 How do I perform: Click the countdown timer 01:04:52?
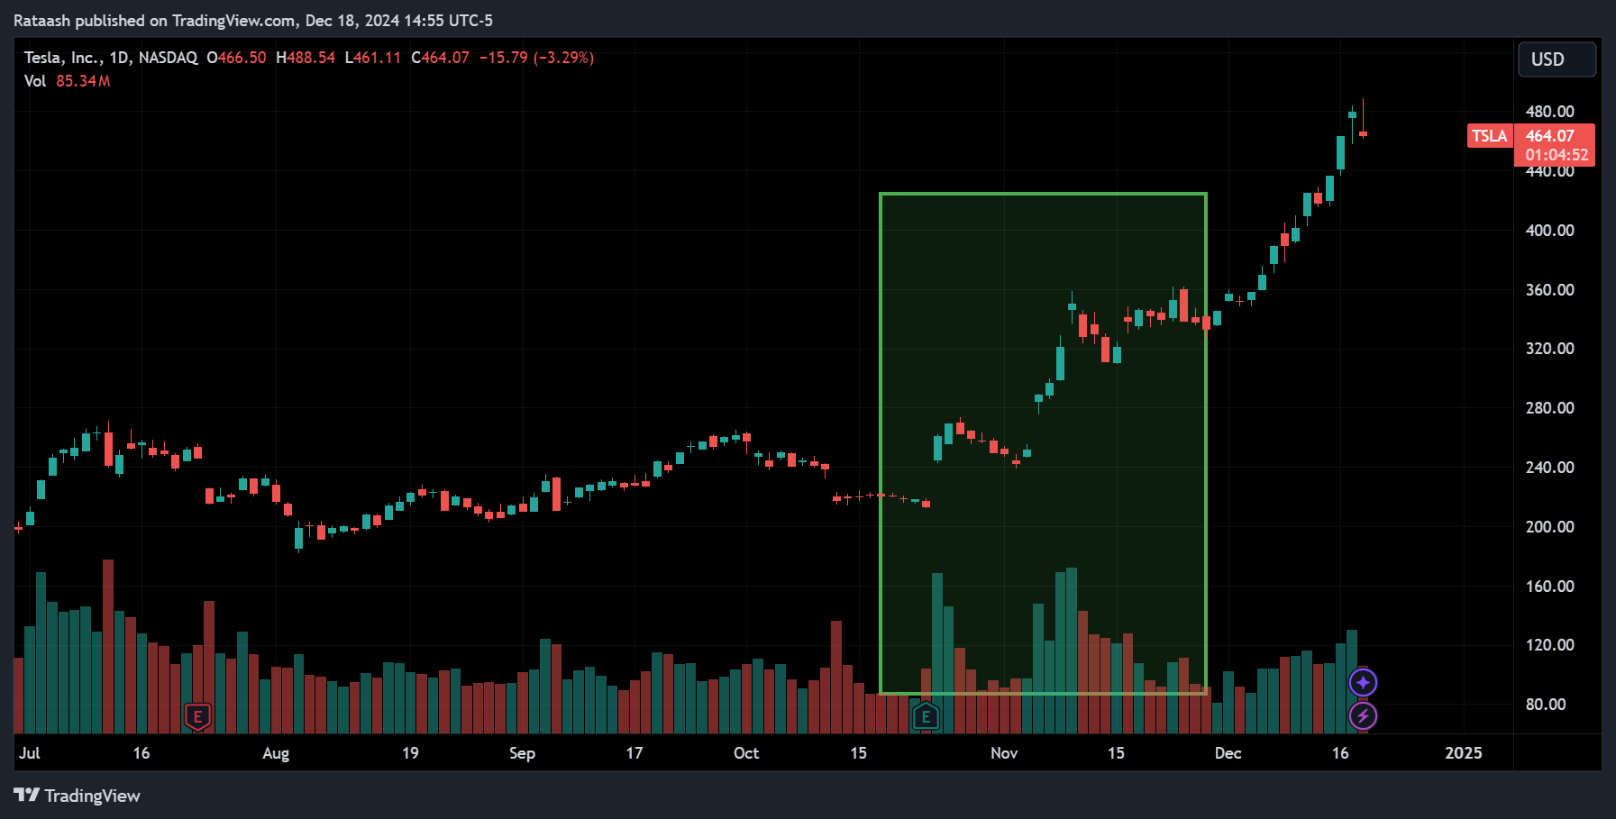pos(1557,155)
